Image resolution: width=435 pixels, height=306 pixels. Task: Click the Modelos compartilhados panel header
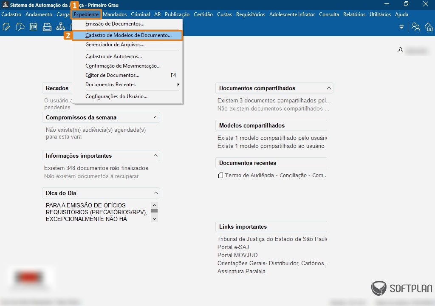pos(271,125)
